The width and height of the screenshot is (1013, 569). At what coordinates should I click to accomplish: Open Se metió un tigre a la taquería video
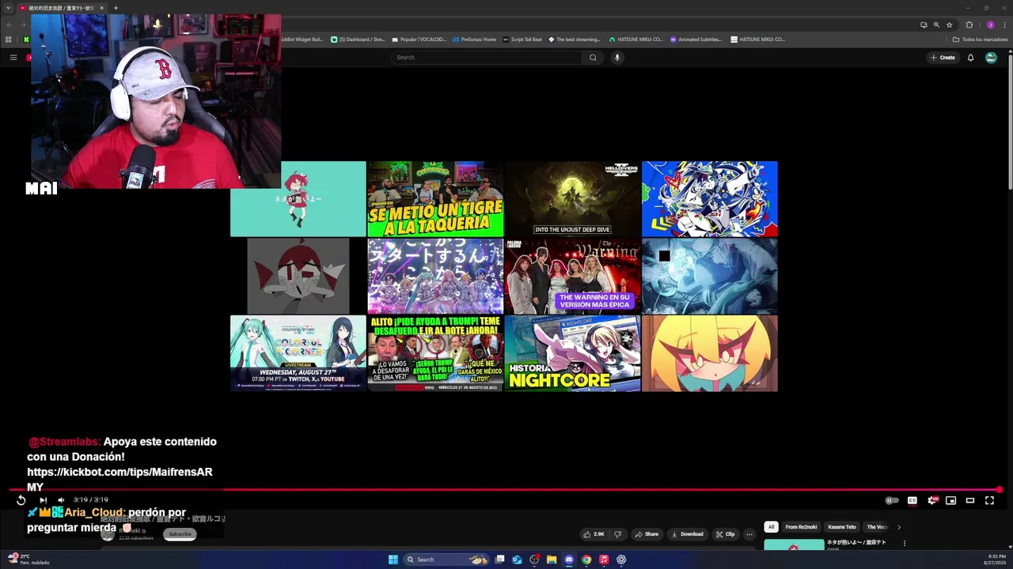(x=435, y=199)
